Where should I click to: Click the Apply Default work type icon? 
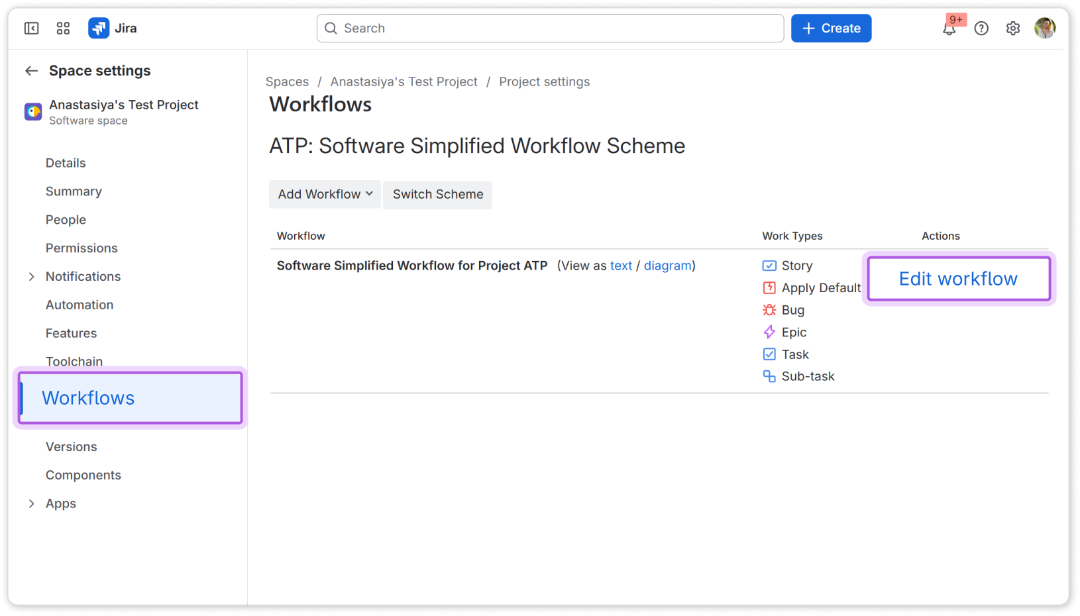(769, 288)
